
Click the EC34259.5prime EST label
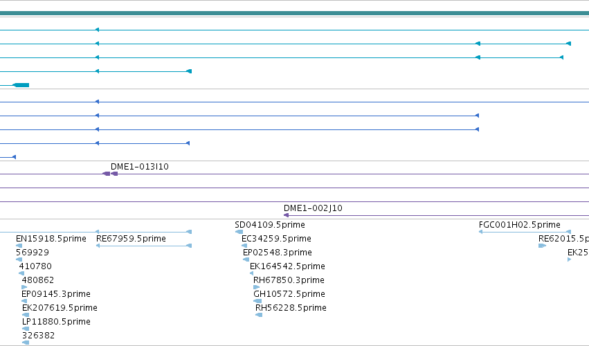coord(276,239)
